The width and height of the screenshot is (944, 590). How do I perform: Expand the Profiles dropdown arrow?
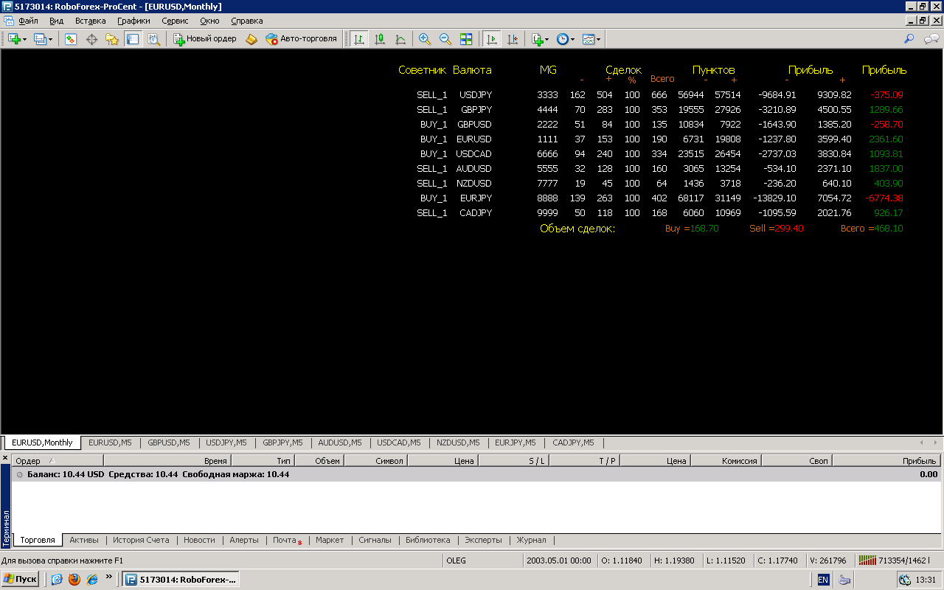click(x=50, y=39)
